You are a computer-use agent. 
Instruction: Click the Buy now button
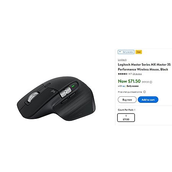coord(127,100)
